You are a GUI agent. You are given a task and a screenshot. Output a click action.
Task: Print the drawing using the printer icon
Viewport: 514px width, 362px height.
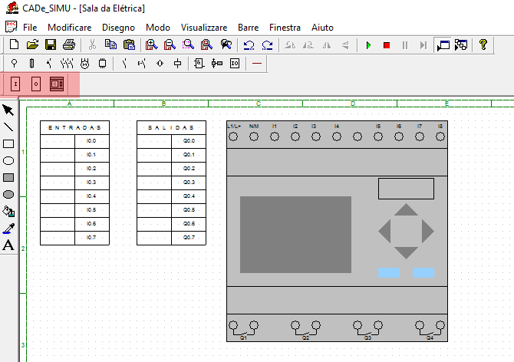click(x=69, y=45)
